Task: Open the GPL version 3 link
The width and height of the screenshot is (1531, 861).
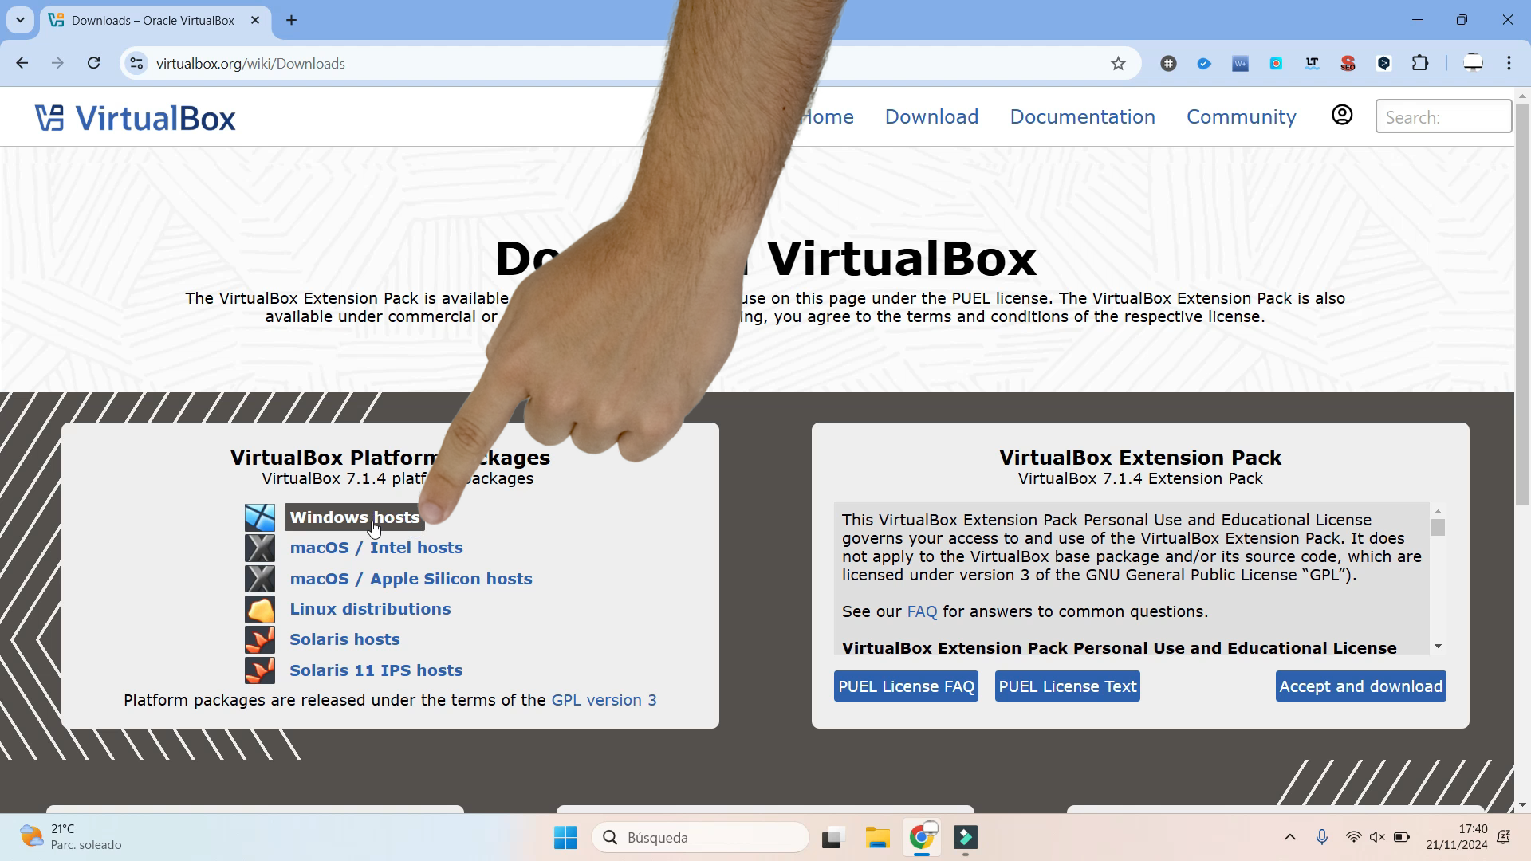Action: (x=604, y=700)
